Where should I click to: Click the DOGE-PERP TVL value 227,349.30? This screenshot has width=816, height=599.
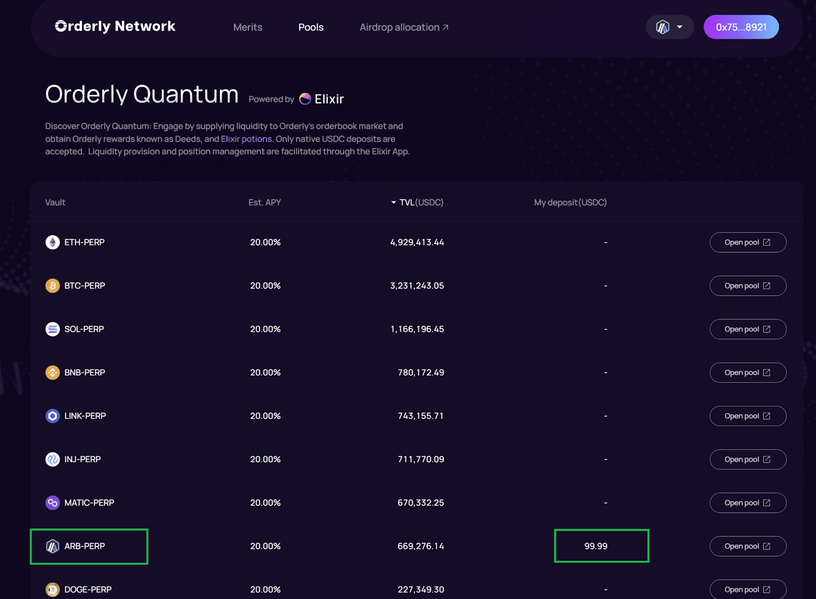point(421,589)
